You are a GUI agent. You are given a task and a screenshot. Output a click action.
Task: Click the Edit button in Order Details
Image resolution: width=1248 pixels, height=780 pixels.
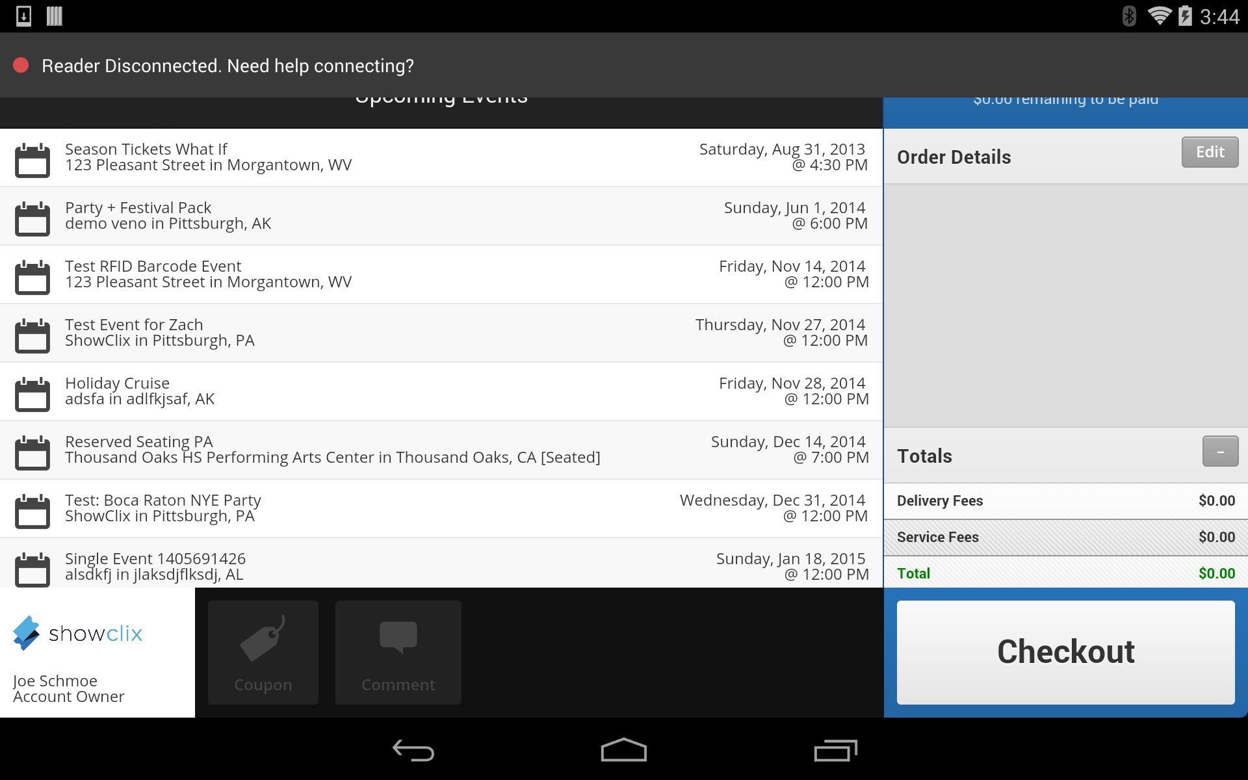coord(1209,152)
